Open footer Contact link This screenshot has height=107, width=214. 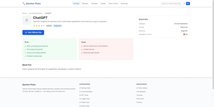139,102
